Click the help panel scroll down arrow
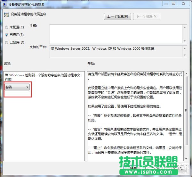 186,159
